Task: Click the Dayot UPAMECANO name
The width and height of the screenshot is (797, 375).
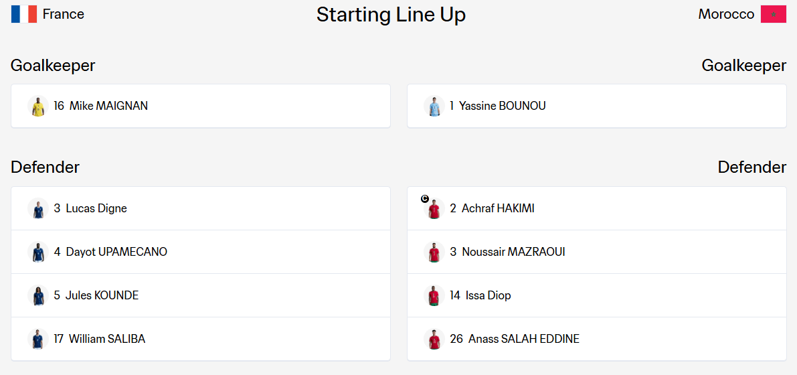Action: click(x=116, y=252)
